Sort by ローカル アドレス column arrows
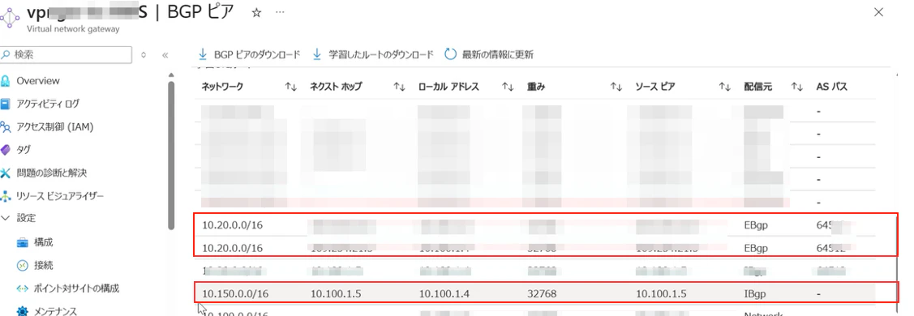The width and height of the screenshot is (914, 316). (508, 87)
